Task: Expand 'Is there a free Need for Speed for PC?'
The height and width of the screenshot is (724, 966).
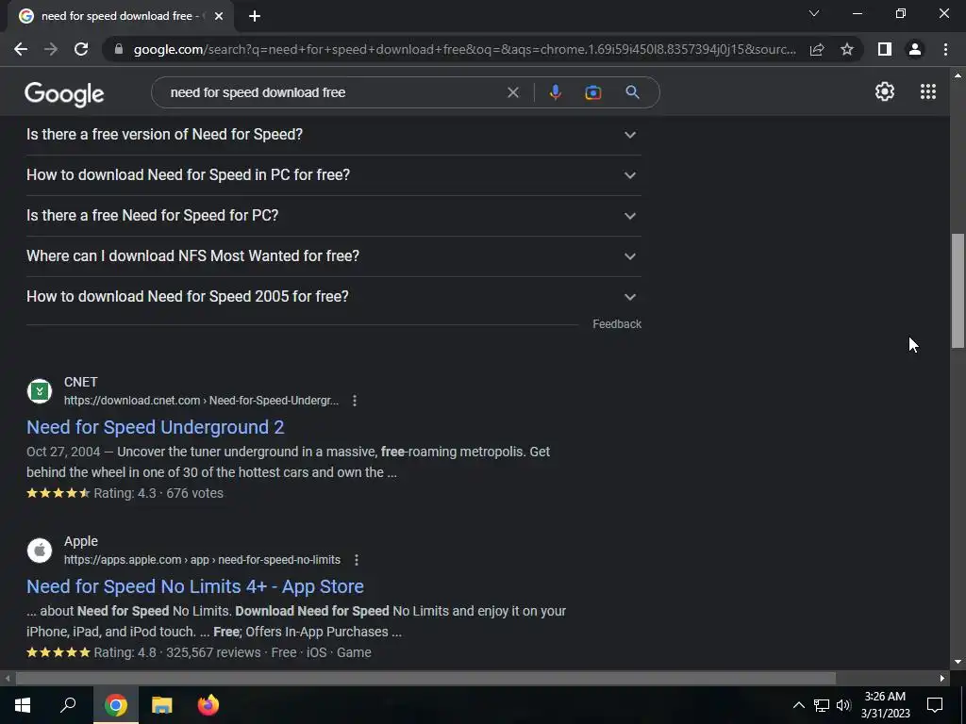Action: [333, 216]
